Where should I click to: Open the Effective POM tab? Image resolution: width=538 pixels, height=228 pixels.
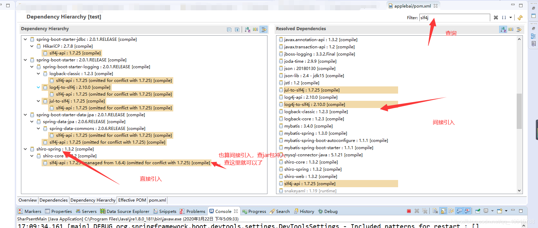132,200
